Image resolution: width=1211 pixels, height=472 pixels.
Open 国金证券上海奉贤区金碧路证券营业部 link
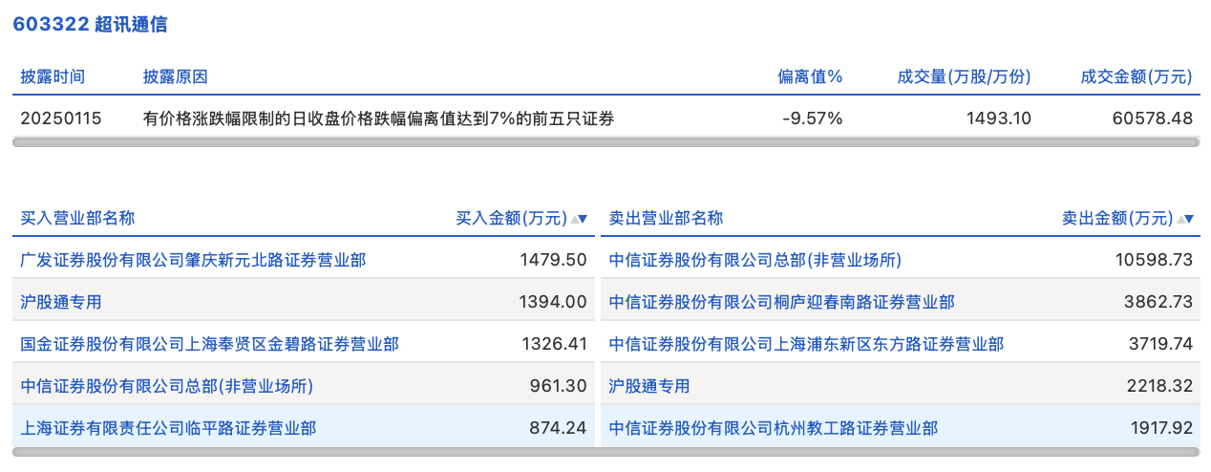tap(210, 344)
